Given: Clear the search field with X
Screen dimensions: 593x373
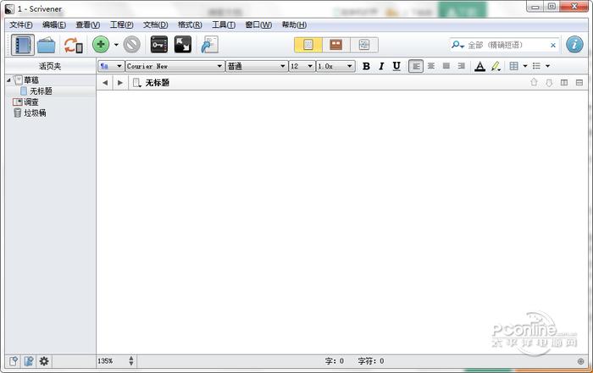Looking at the screenshot, I should pyautogui.click(x=553, y=46).
